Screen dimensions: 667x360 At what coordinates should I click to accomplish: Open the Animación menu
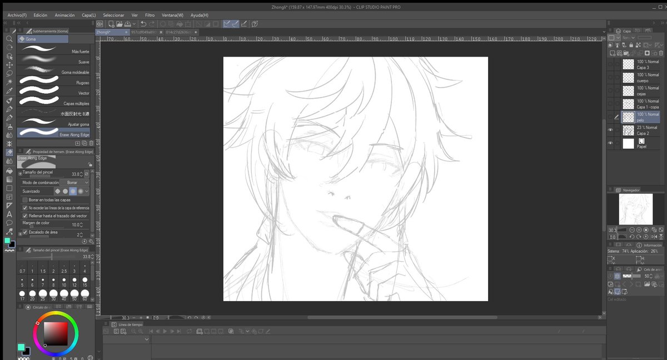(x=64, y=15)
